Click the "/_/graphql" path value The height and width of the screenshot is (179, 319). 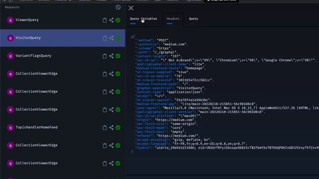click(x=164, y=52)
